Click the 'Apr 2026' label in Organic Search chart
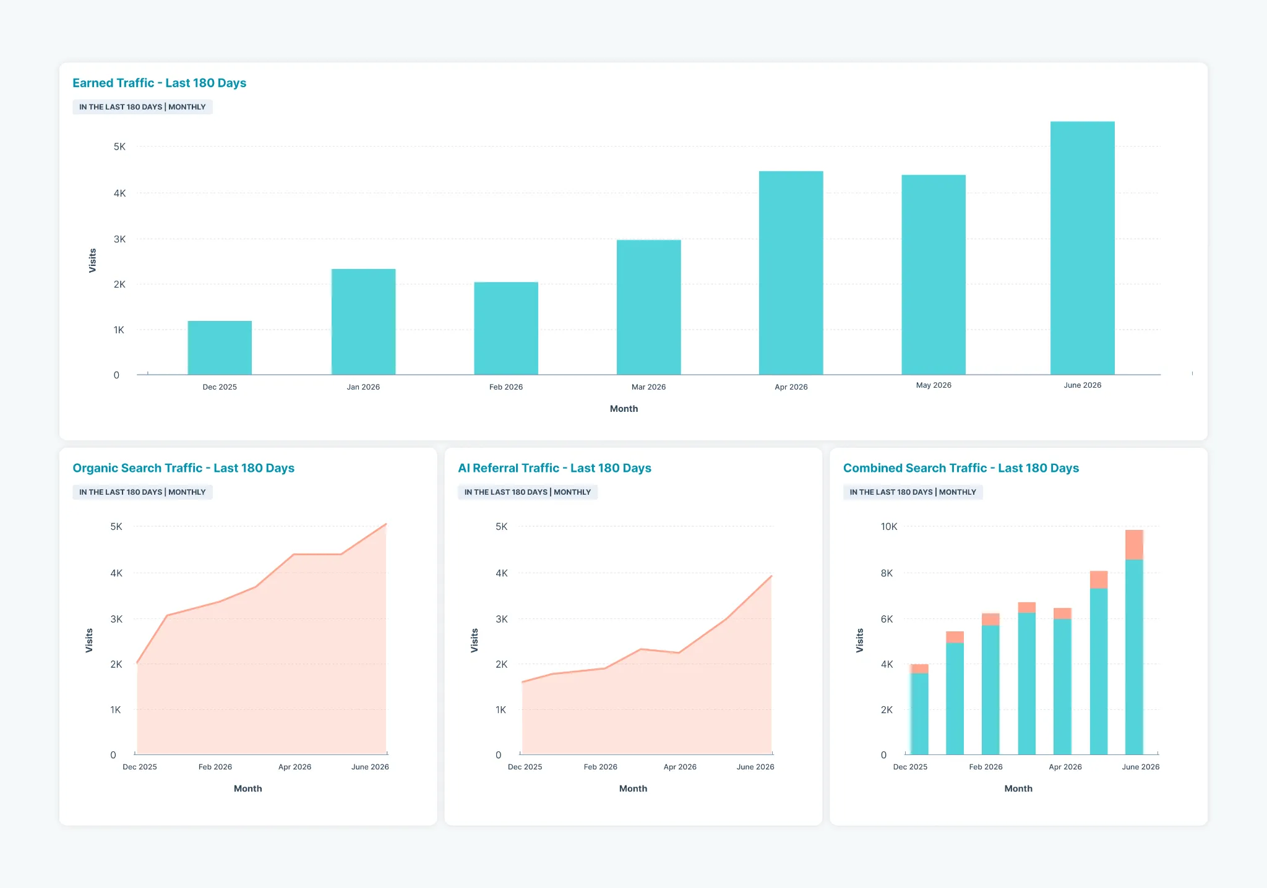This screenshot has height=888, width=1267. pyautogui.click(x=294, y=767)
